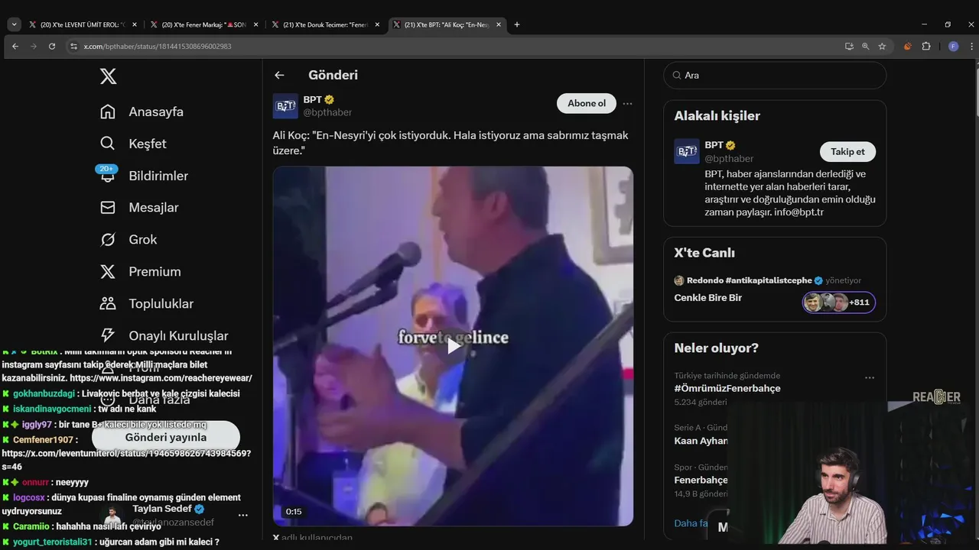Open browser profile avatar
The image size is (979, 550).
(953, 46)
